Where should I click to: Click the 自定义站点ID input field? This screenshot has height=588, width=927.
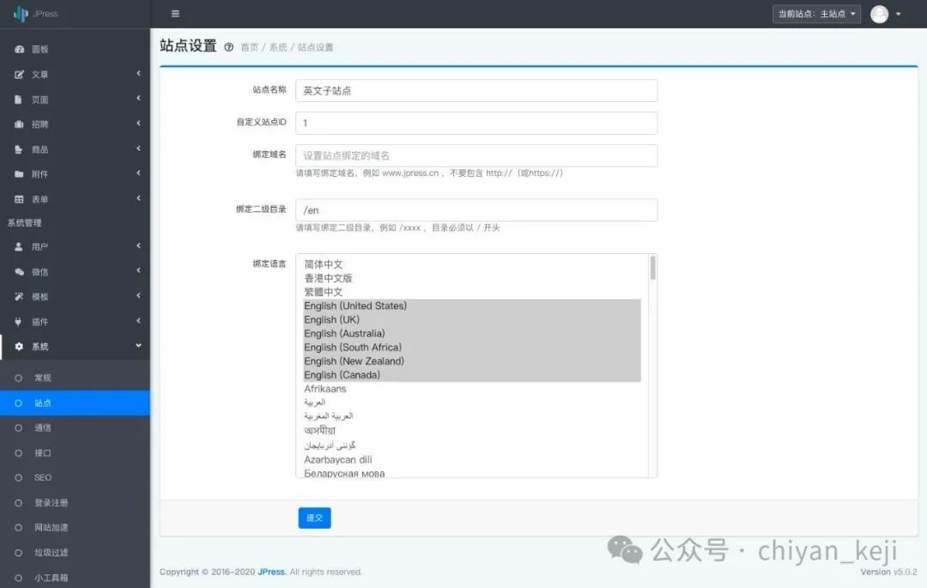pyautogui.click(x=476, y=124)
